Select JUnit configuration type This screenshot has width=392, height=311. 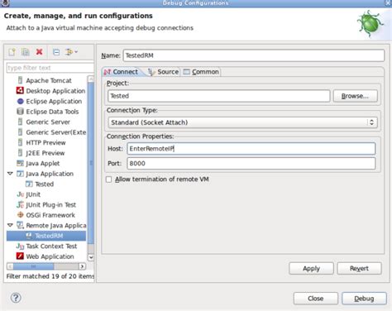[x=33, y=194]
